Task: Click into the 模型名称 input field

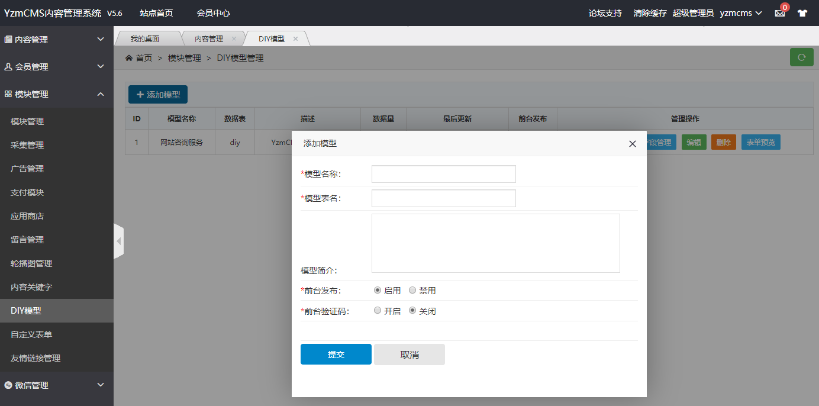Action: [443, 174]
